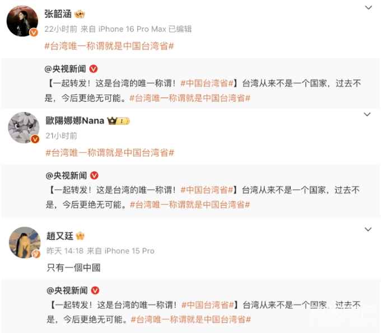Open hashtag in 张韶涵's post text
The width and height of the screenshot is (382, 333).
click(109, 46)
